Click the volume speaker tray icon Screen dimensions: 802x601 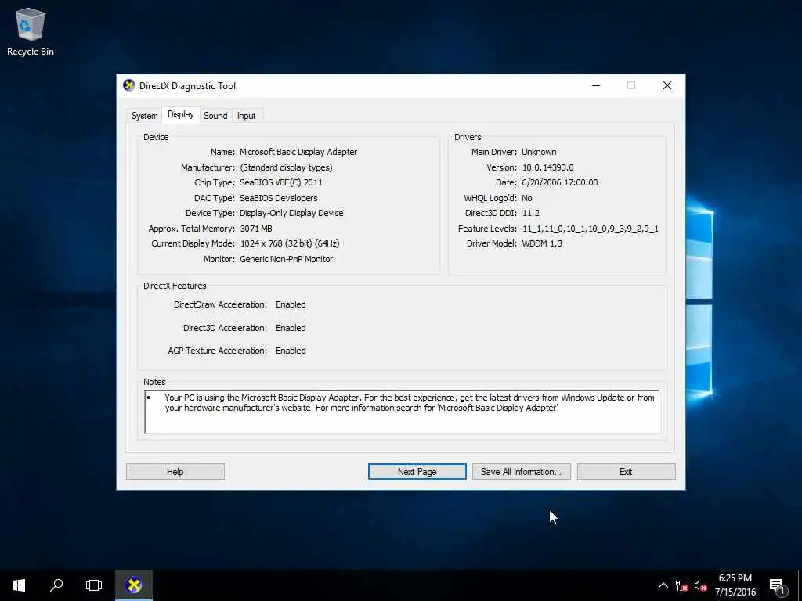[x=700, y=585]
